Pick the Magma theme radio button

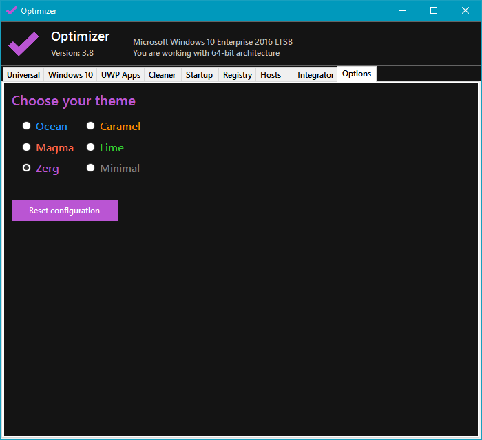pyautogui.click(x=27, y=147)
